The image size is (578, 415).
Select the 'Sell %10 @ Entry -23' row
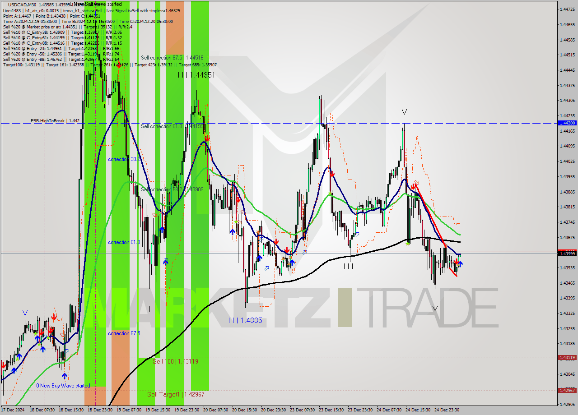(x=61, y=48)
